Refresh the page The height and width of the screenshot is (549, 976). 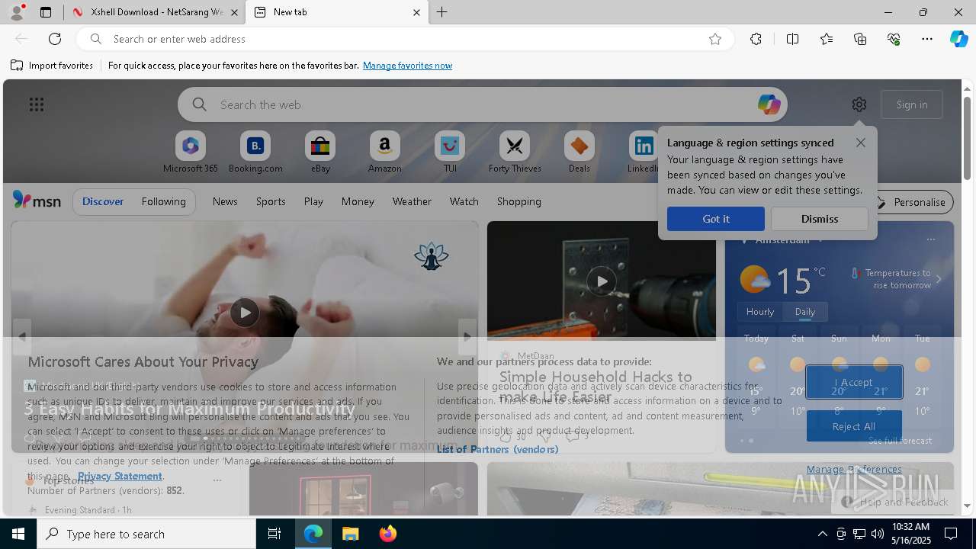pos(55,39)
